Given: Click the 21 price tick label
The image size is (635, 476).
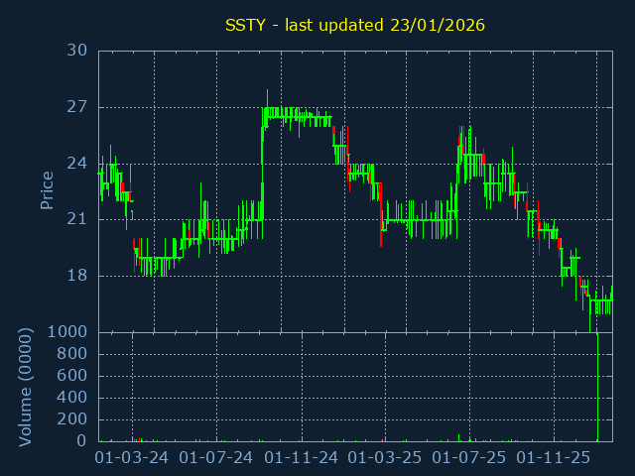Looking at the screenshot, I should click(76, 219).
